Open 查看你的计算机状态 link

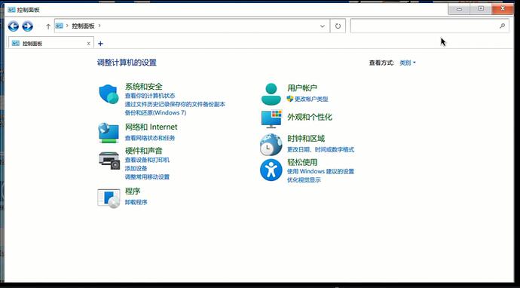tap(150, 96)
